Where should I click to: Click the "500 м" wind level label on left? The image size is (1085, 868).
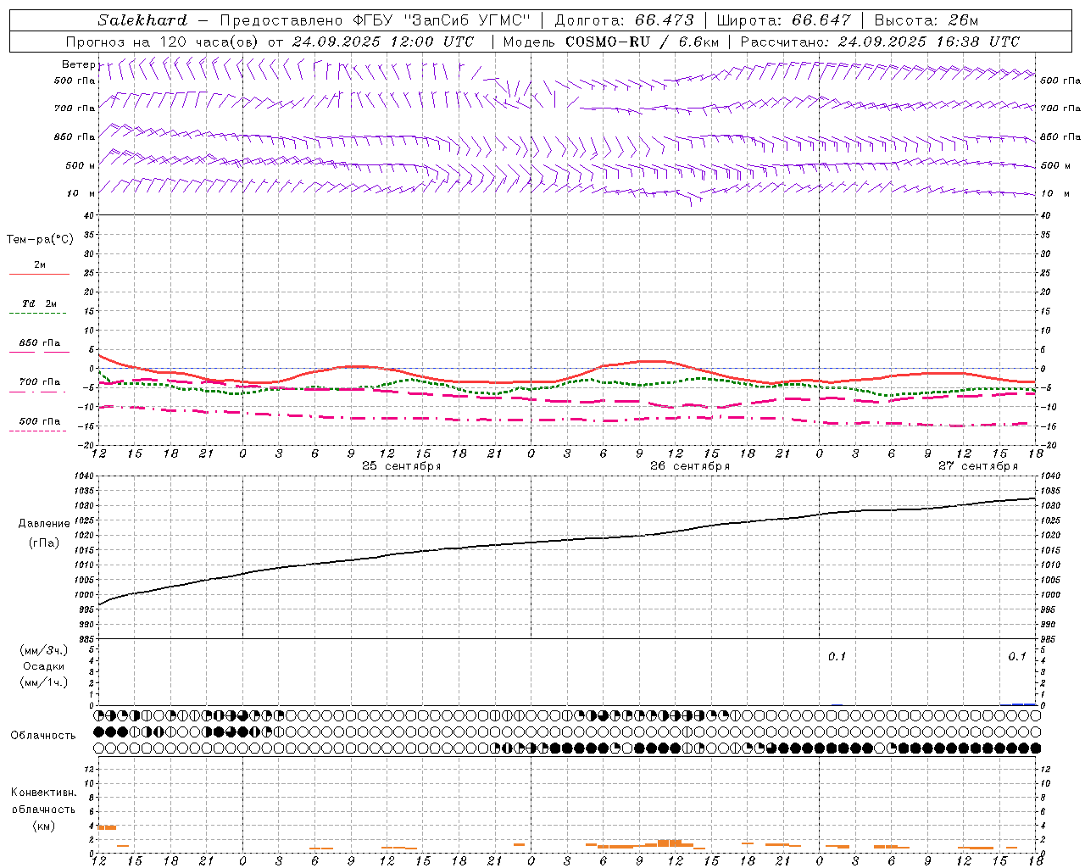point(81,165)
